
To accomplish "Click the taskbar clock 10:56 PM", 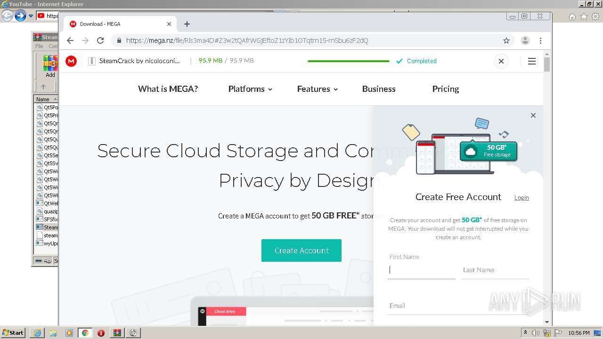I will pos(579,333).
